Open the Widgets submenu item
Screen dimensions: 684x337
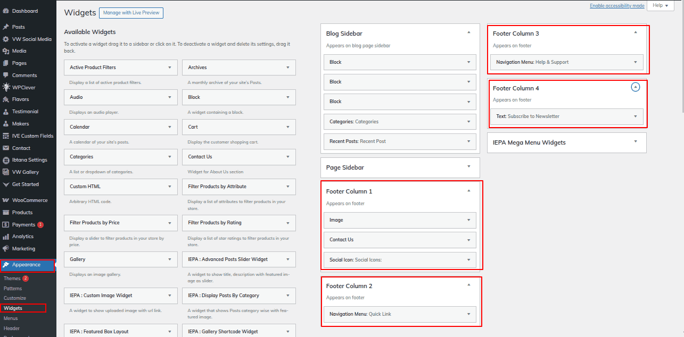coord(13,308)
